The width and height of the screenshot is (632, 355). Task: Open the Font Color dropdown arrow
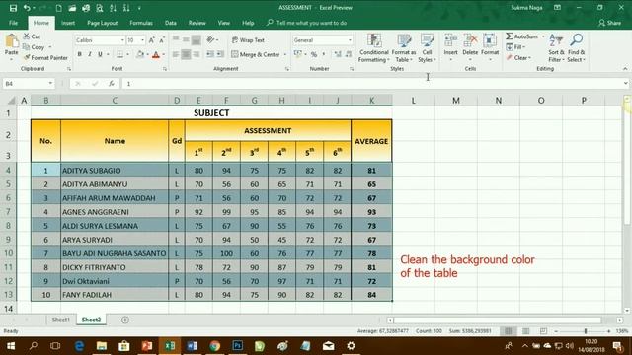(163, 54)
